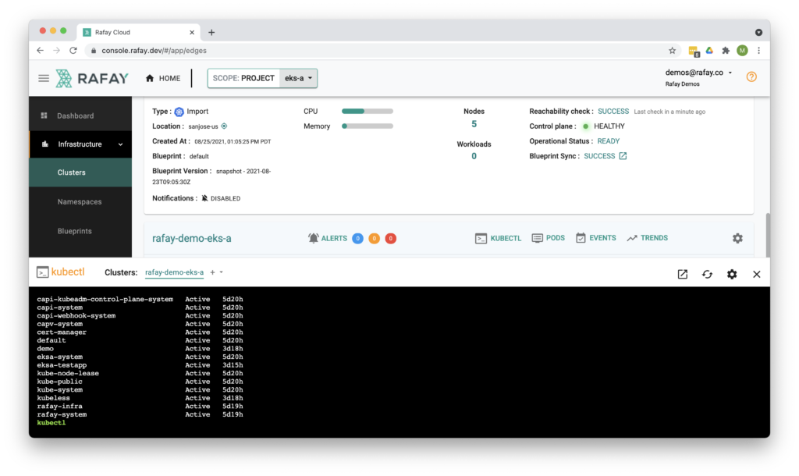Viewport: 799px width, 476px height.
Task: Pop out kubectl terminal to new window
Action: 682,274
